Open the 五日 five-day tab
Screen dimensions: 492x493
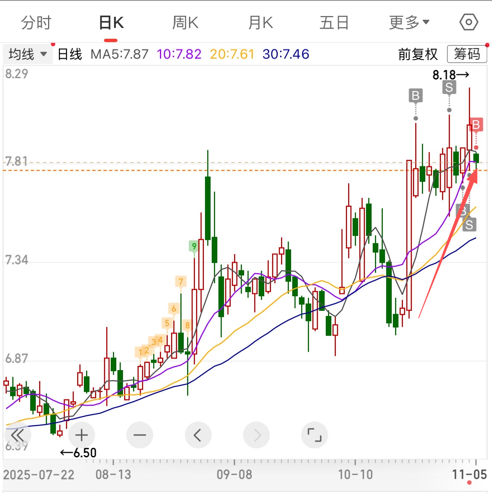[x=334, y=23]
